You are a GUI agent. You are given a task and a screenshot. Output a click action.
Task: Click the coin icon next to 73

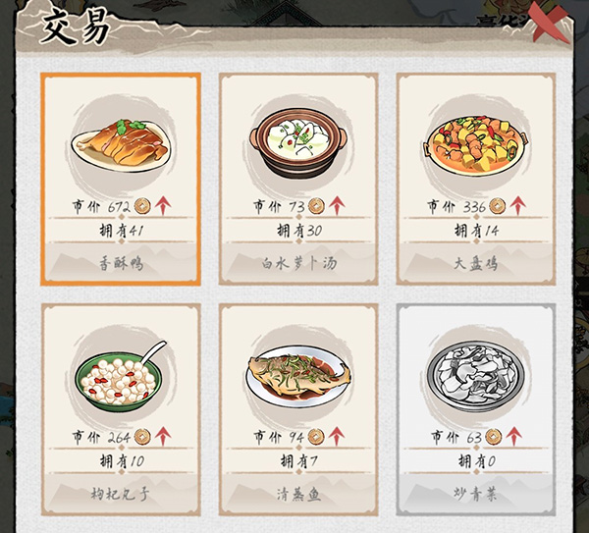click(316, 206)
